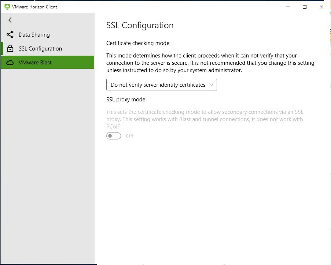Minimize the Horizon Client window

pos(288,7)
